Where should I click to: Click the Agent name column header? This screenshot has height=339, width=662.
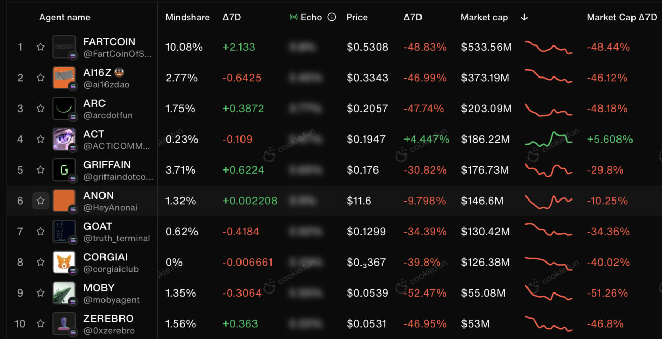point(65,17)
